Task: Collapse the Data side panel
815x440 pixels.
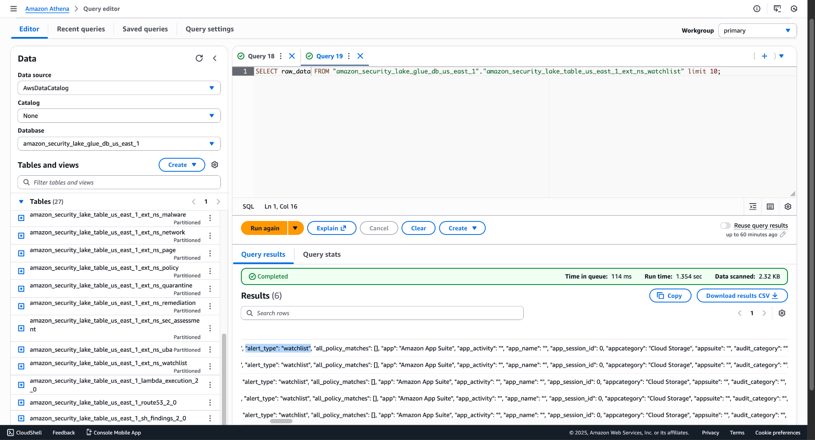Action: [x=215, y=58]
